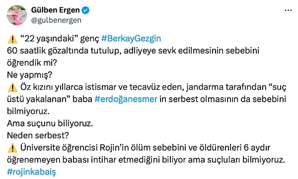Click the warning emoji before "Öz kızını"
This screenshot has height=179, width=298.
[12, 87]
